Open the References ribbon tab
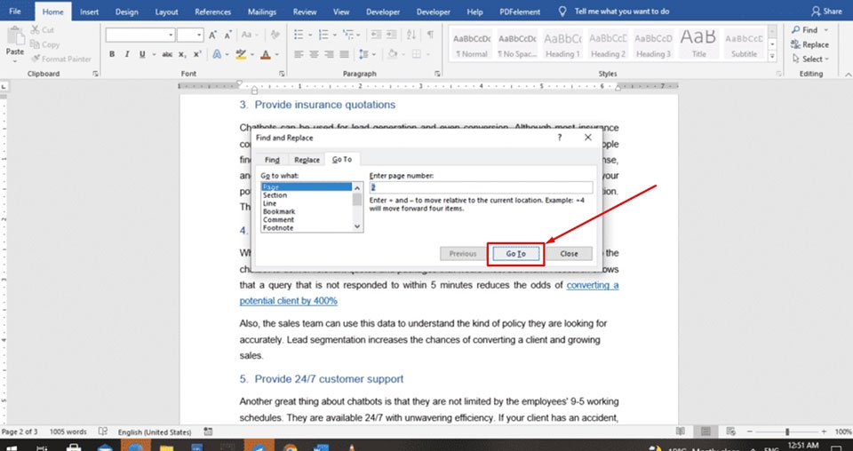Viewport: 853px width, 451px height. (x=212, y=12)
